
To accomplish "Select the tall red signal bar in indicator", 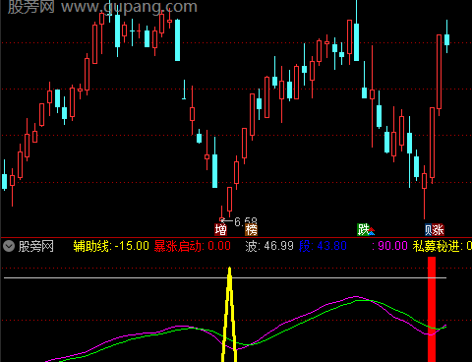I will (x=432, y=309).
